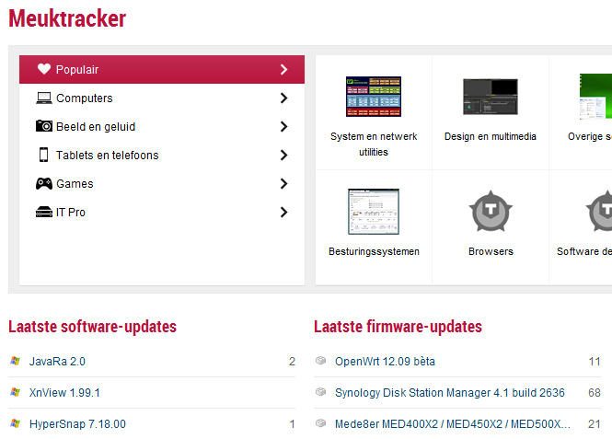Click the Software de... badge icon
612x439 pixels.
[599, 211]
